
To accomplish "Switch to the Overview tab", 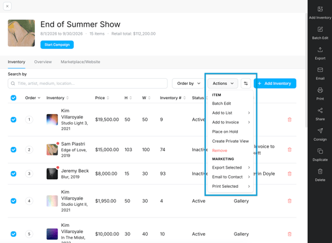I will pyautogui.click(x=43, y=62).
